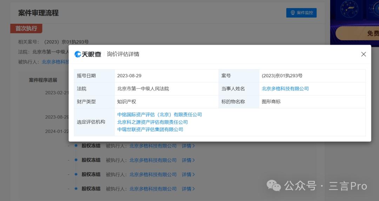
Task: Click 北京多格科技有限公司 in first 股权冻结 row
Action: [x=153, y=146]
